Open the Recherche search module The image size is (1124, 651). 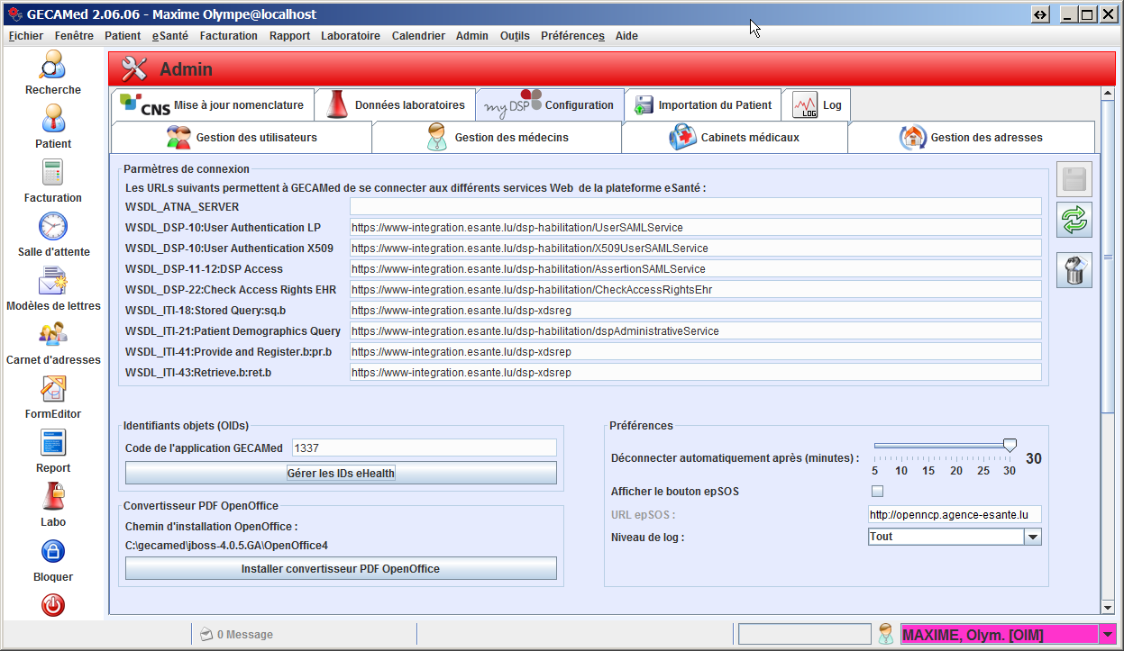click(52, 66)
